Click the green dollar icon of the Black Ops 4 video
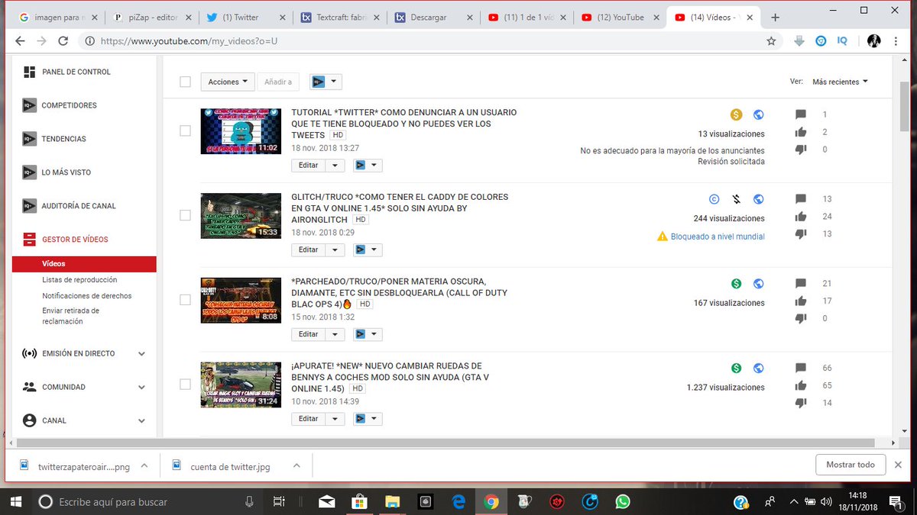Screen dimensions: 917x515 (x=736, y=284)
